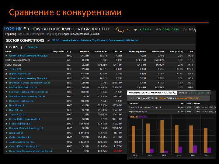Click the icon beside Michael Hill International
The height and width of the screenshot is (164, 219).
pos(6,119)
